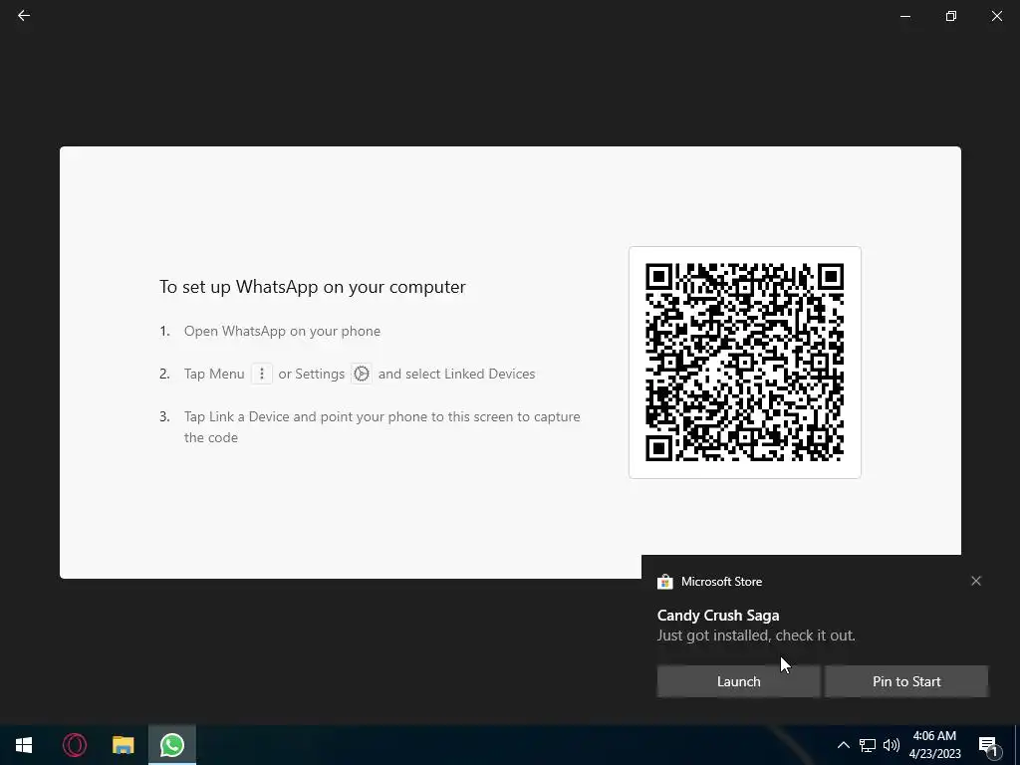Click the 'Candy Crush Saga' notification title
The image size is (1020, 765).
point(718,615)
